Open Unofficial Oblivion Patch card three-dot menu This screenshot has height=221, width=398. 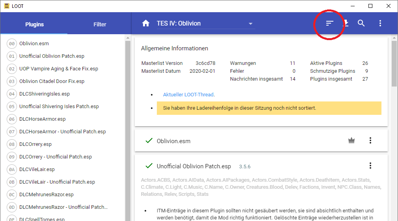point(370,166)
